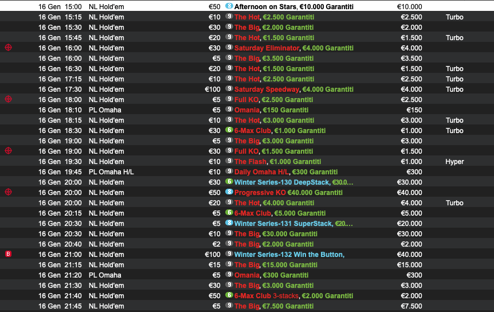Click €30.000 prize on Winter Series-130 row

pos(410,182)
